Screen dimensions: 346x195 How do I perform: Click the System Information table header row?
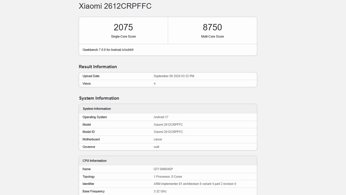coord(168,109)
